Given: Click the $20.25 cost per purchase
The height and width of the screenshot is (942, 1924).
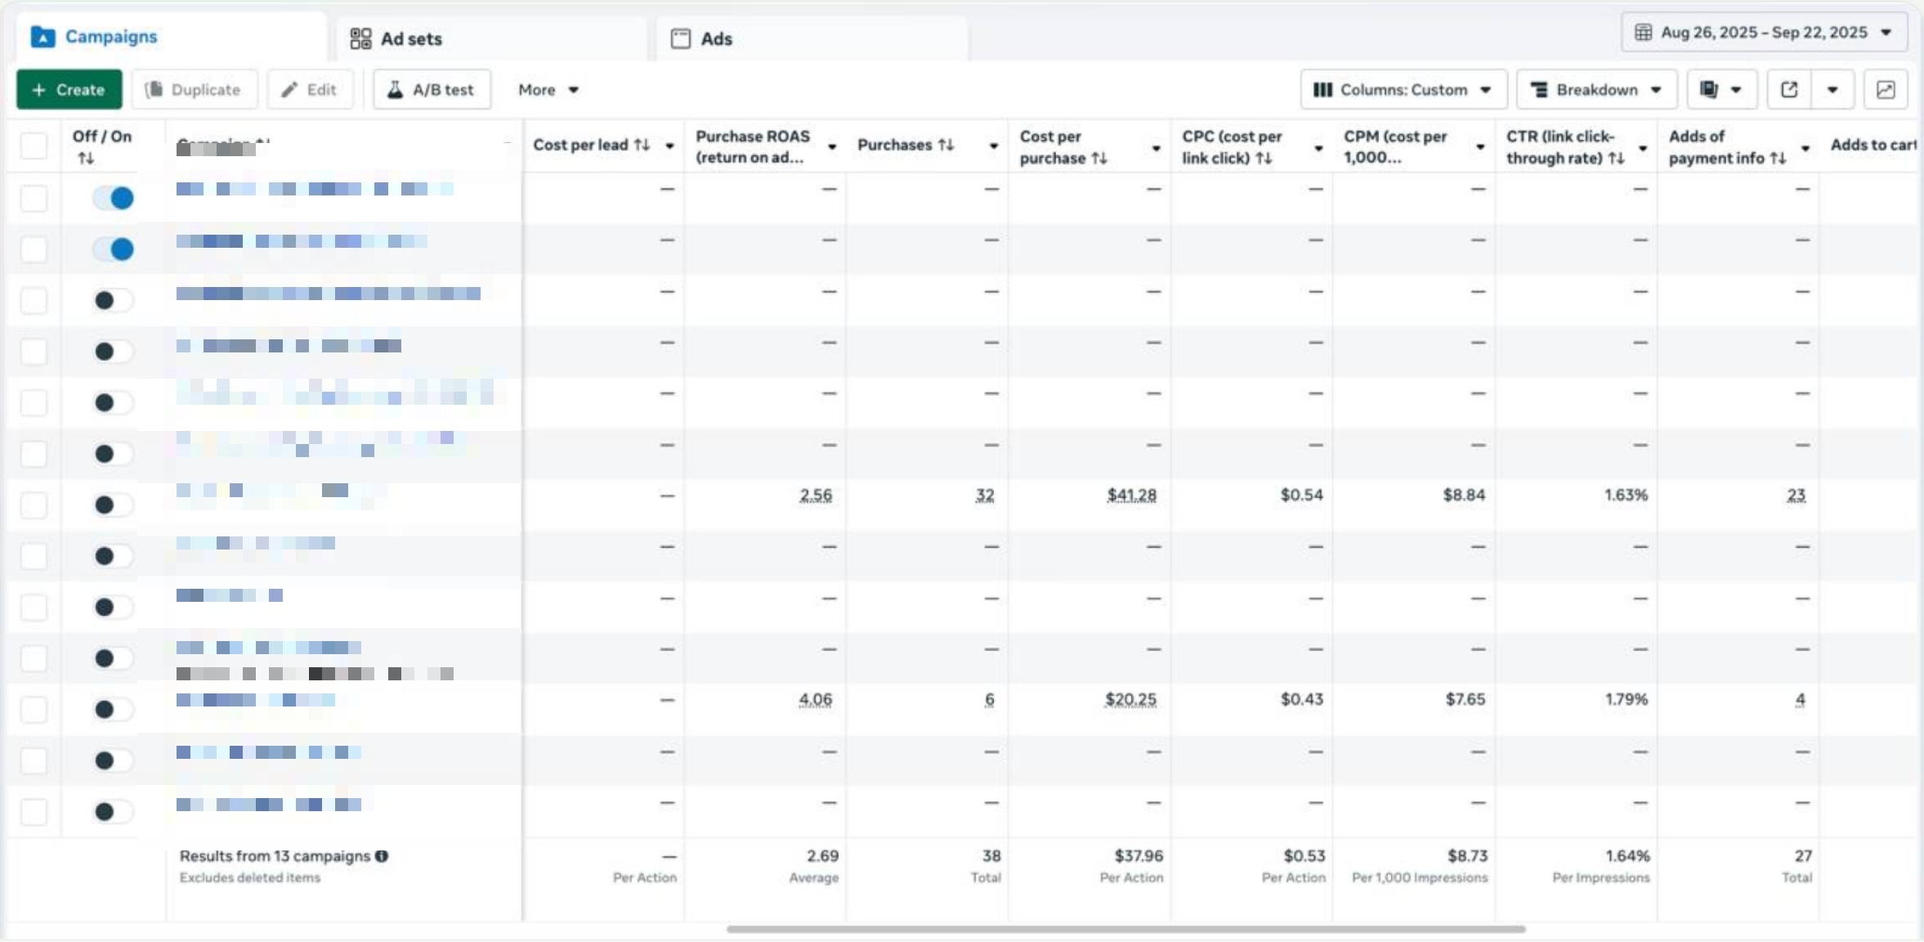Looking at the screenshot, I should tap(1130, 700).
